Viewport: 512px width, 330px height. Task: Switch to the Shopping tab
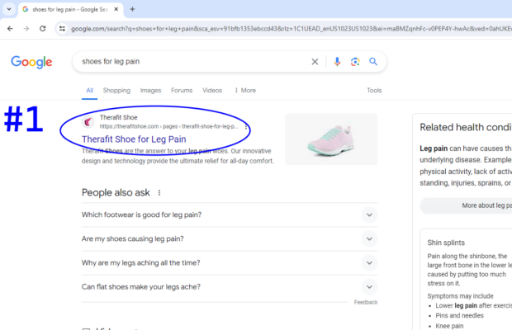tap(116, 90)
